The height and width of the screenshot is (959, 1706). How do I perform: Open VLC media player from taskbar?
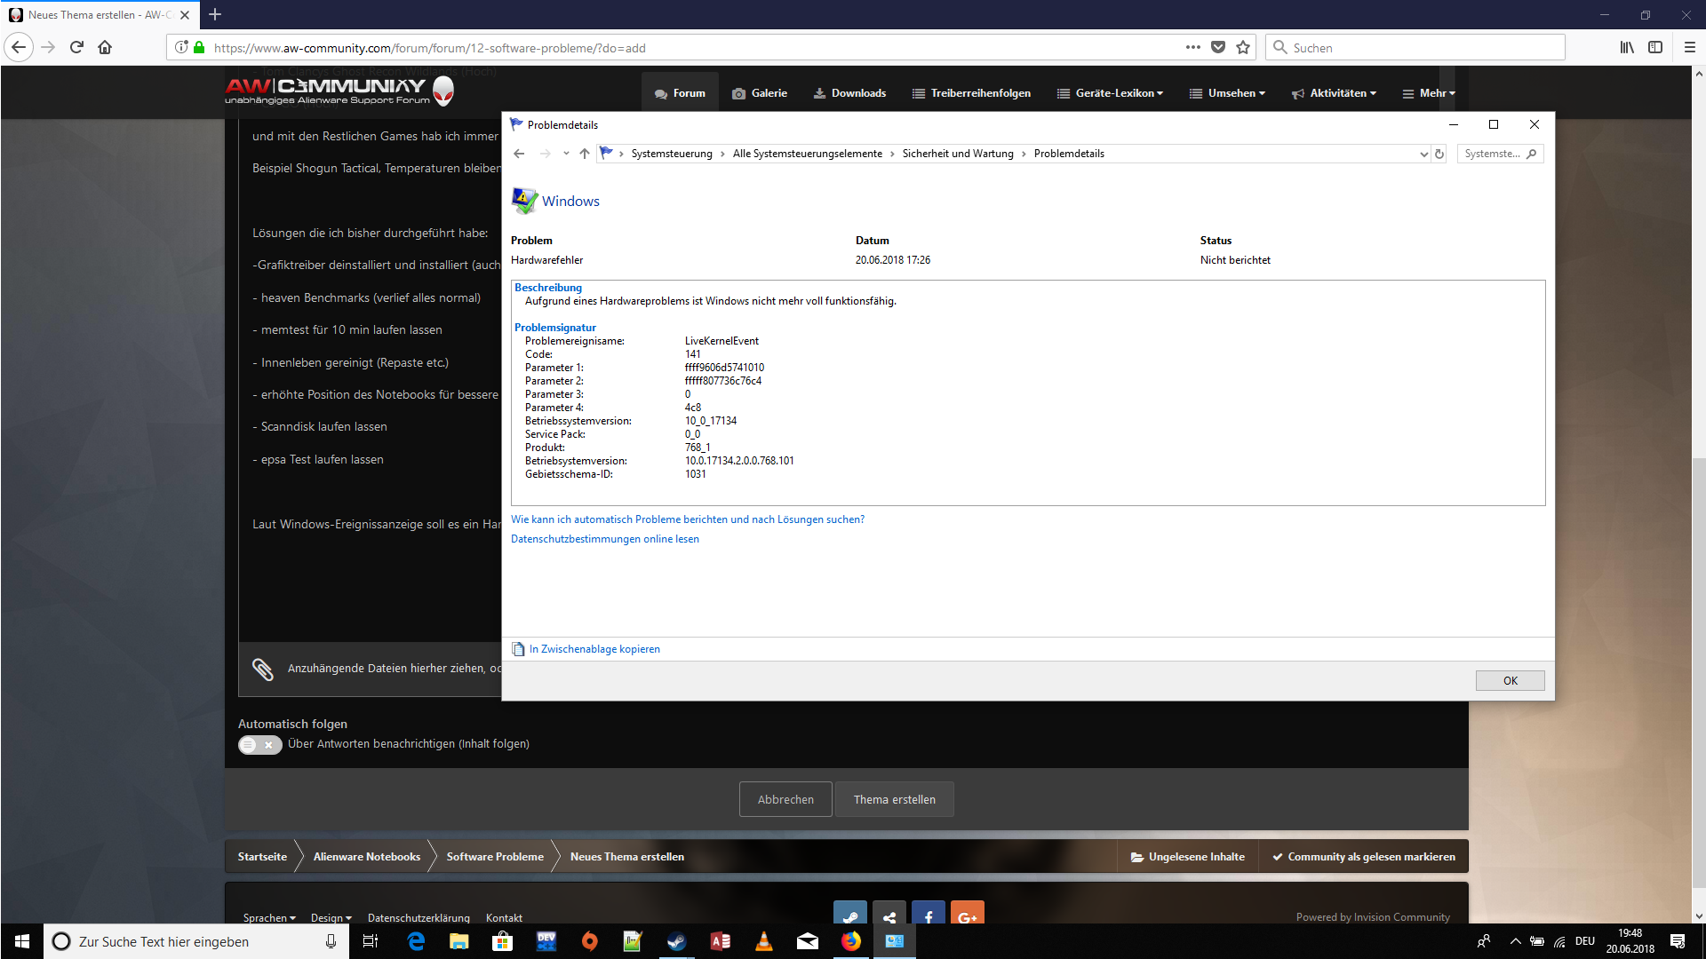(763, 941)
